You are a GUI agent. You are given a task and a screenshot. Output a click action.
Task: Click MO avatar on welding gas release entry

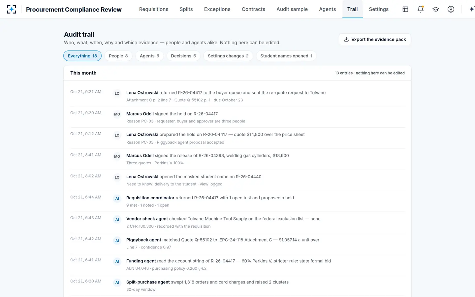(117, 156)
